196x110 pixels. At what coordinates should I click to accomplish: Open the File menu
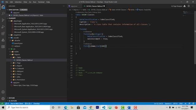click(x=7, y=2)
